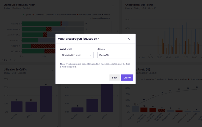Click the Turning bar showing 63

tap(46, 99)
